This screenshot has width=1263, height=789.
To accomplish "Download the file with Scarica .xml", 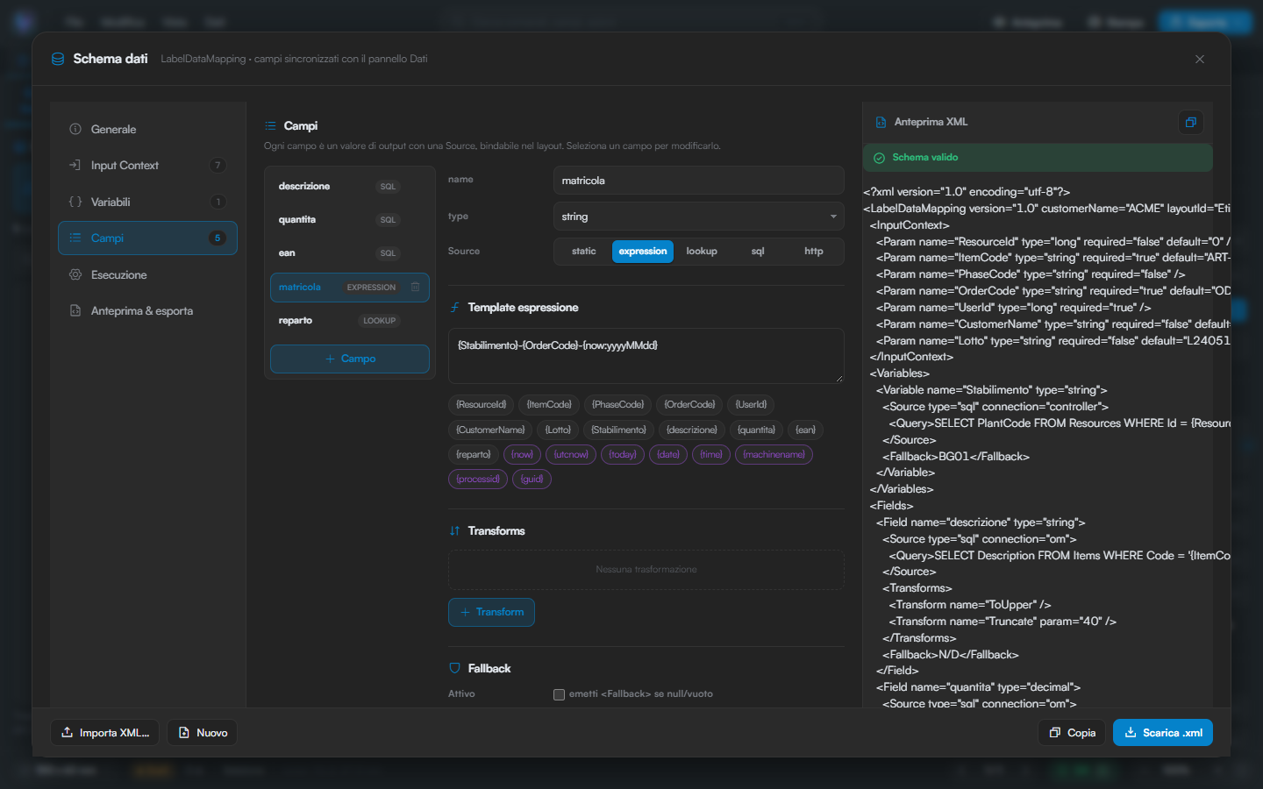I will coord(1163,733).
